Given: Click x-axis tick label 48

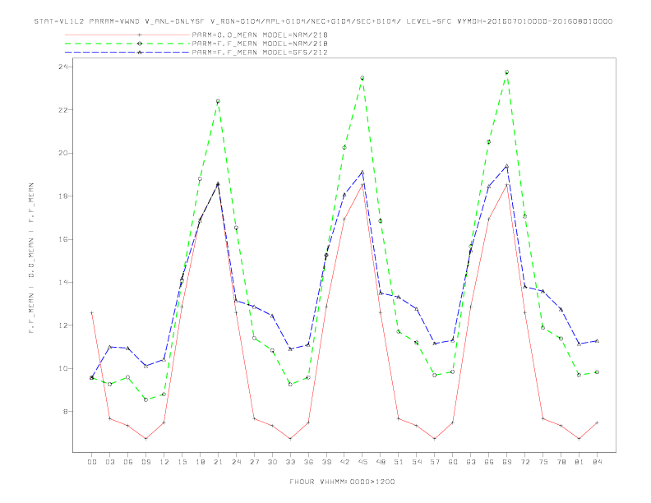Looking at the screenshot, I should tap(381, 462).
